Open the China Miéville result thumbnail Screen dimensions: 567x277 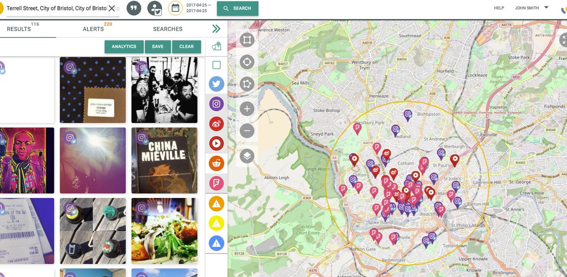click(164, 160)
